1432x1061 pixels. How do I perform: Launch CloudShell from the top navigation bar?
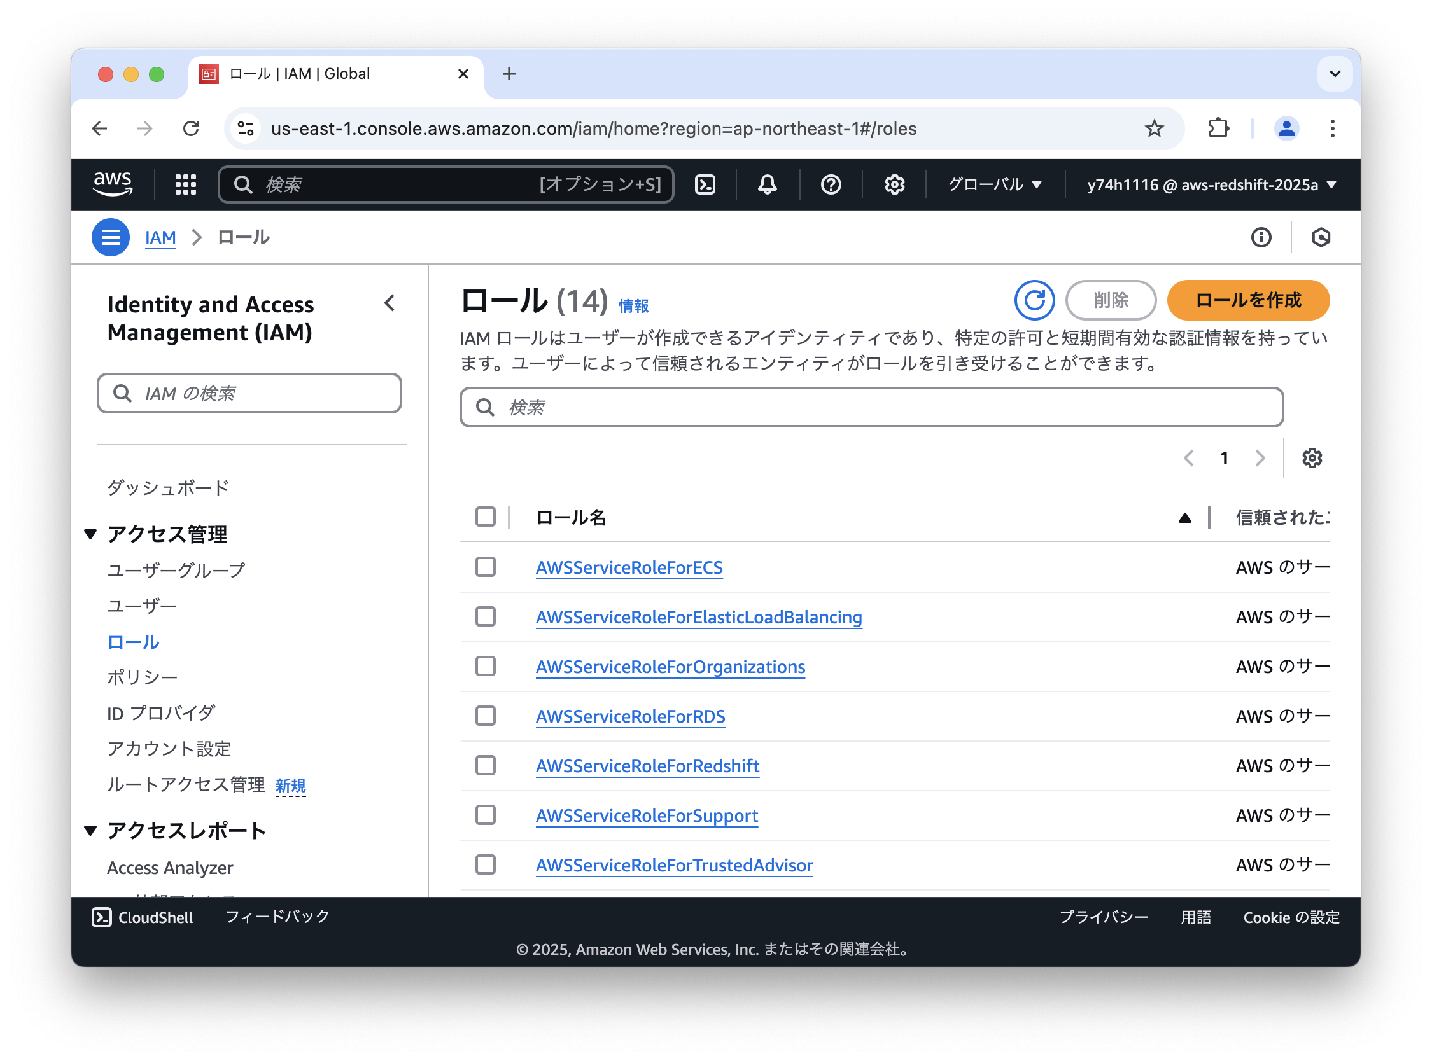click(705, 185)
